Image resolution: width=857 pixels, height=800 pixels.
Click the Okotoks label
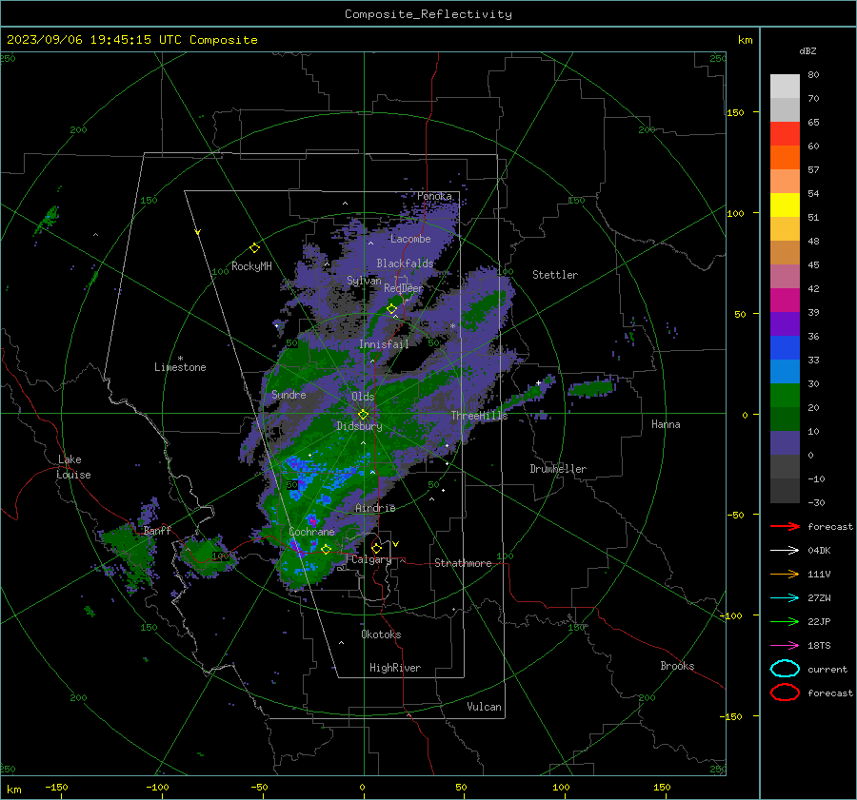pyautogui.click(x=381, y=634)
